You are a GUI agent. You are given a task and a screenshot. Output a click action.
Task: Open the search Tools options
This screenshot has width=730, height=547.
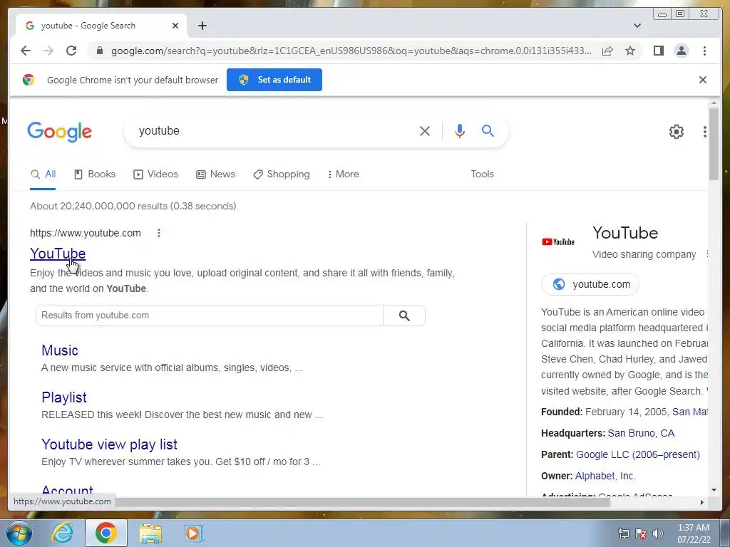(x=482, y=174)
